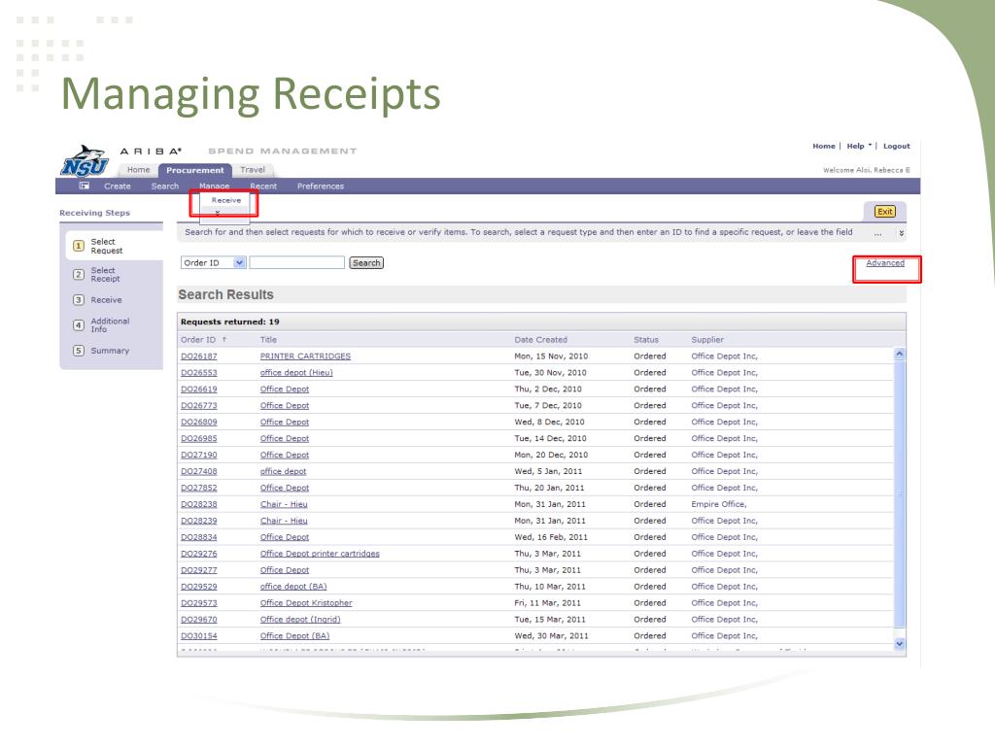The height and width of the screenshot is (746, 995).
Task: Click step 5 Summary number icon
Action: point(79,351)
